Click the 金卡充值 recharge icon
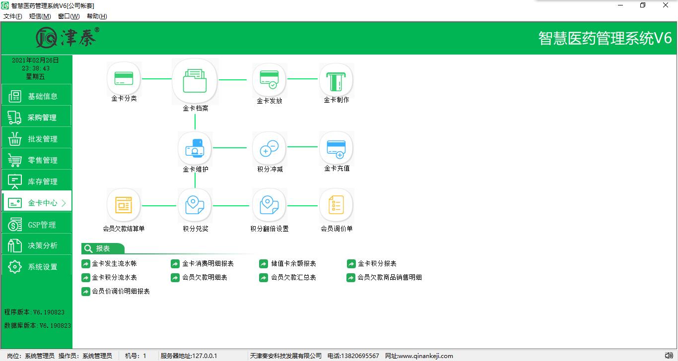678x361 pixels. click(x=336, y=147)
